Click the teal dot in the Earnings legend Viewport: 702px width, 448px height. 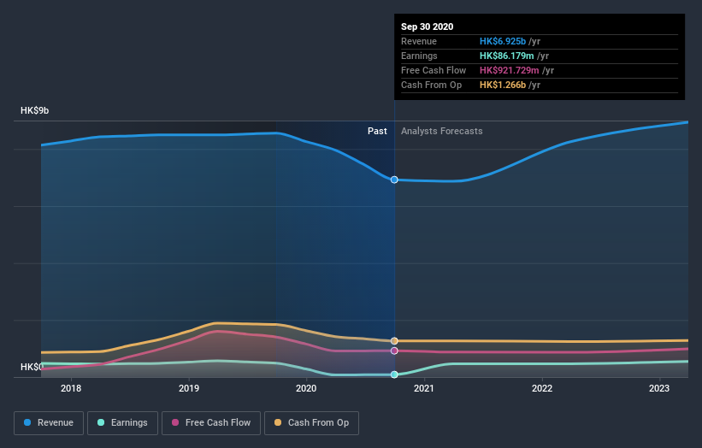(101, 422)
